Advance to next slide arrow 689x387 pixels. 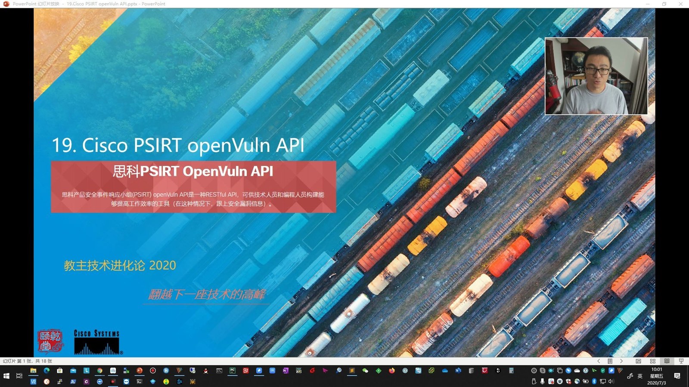[x=621, y=361]
